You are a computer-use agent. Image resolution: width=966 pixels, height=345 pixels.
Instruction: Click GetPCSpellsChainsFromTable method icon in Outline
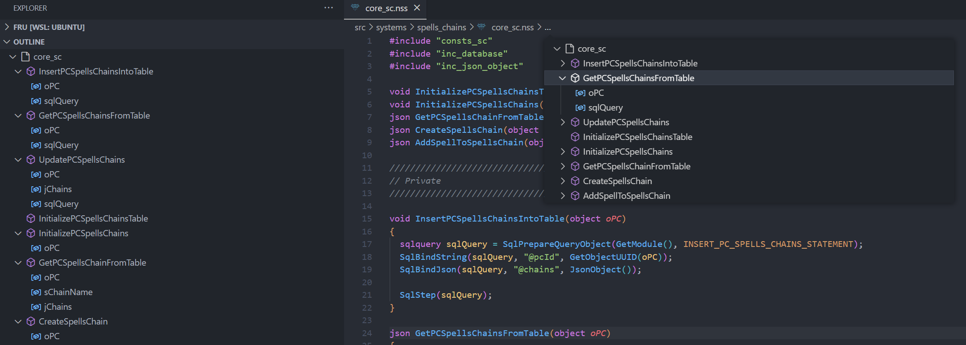31,115
